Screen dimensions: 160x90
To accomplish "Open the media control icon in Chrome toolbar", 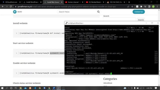I will point(145,6).
